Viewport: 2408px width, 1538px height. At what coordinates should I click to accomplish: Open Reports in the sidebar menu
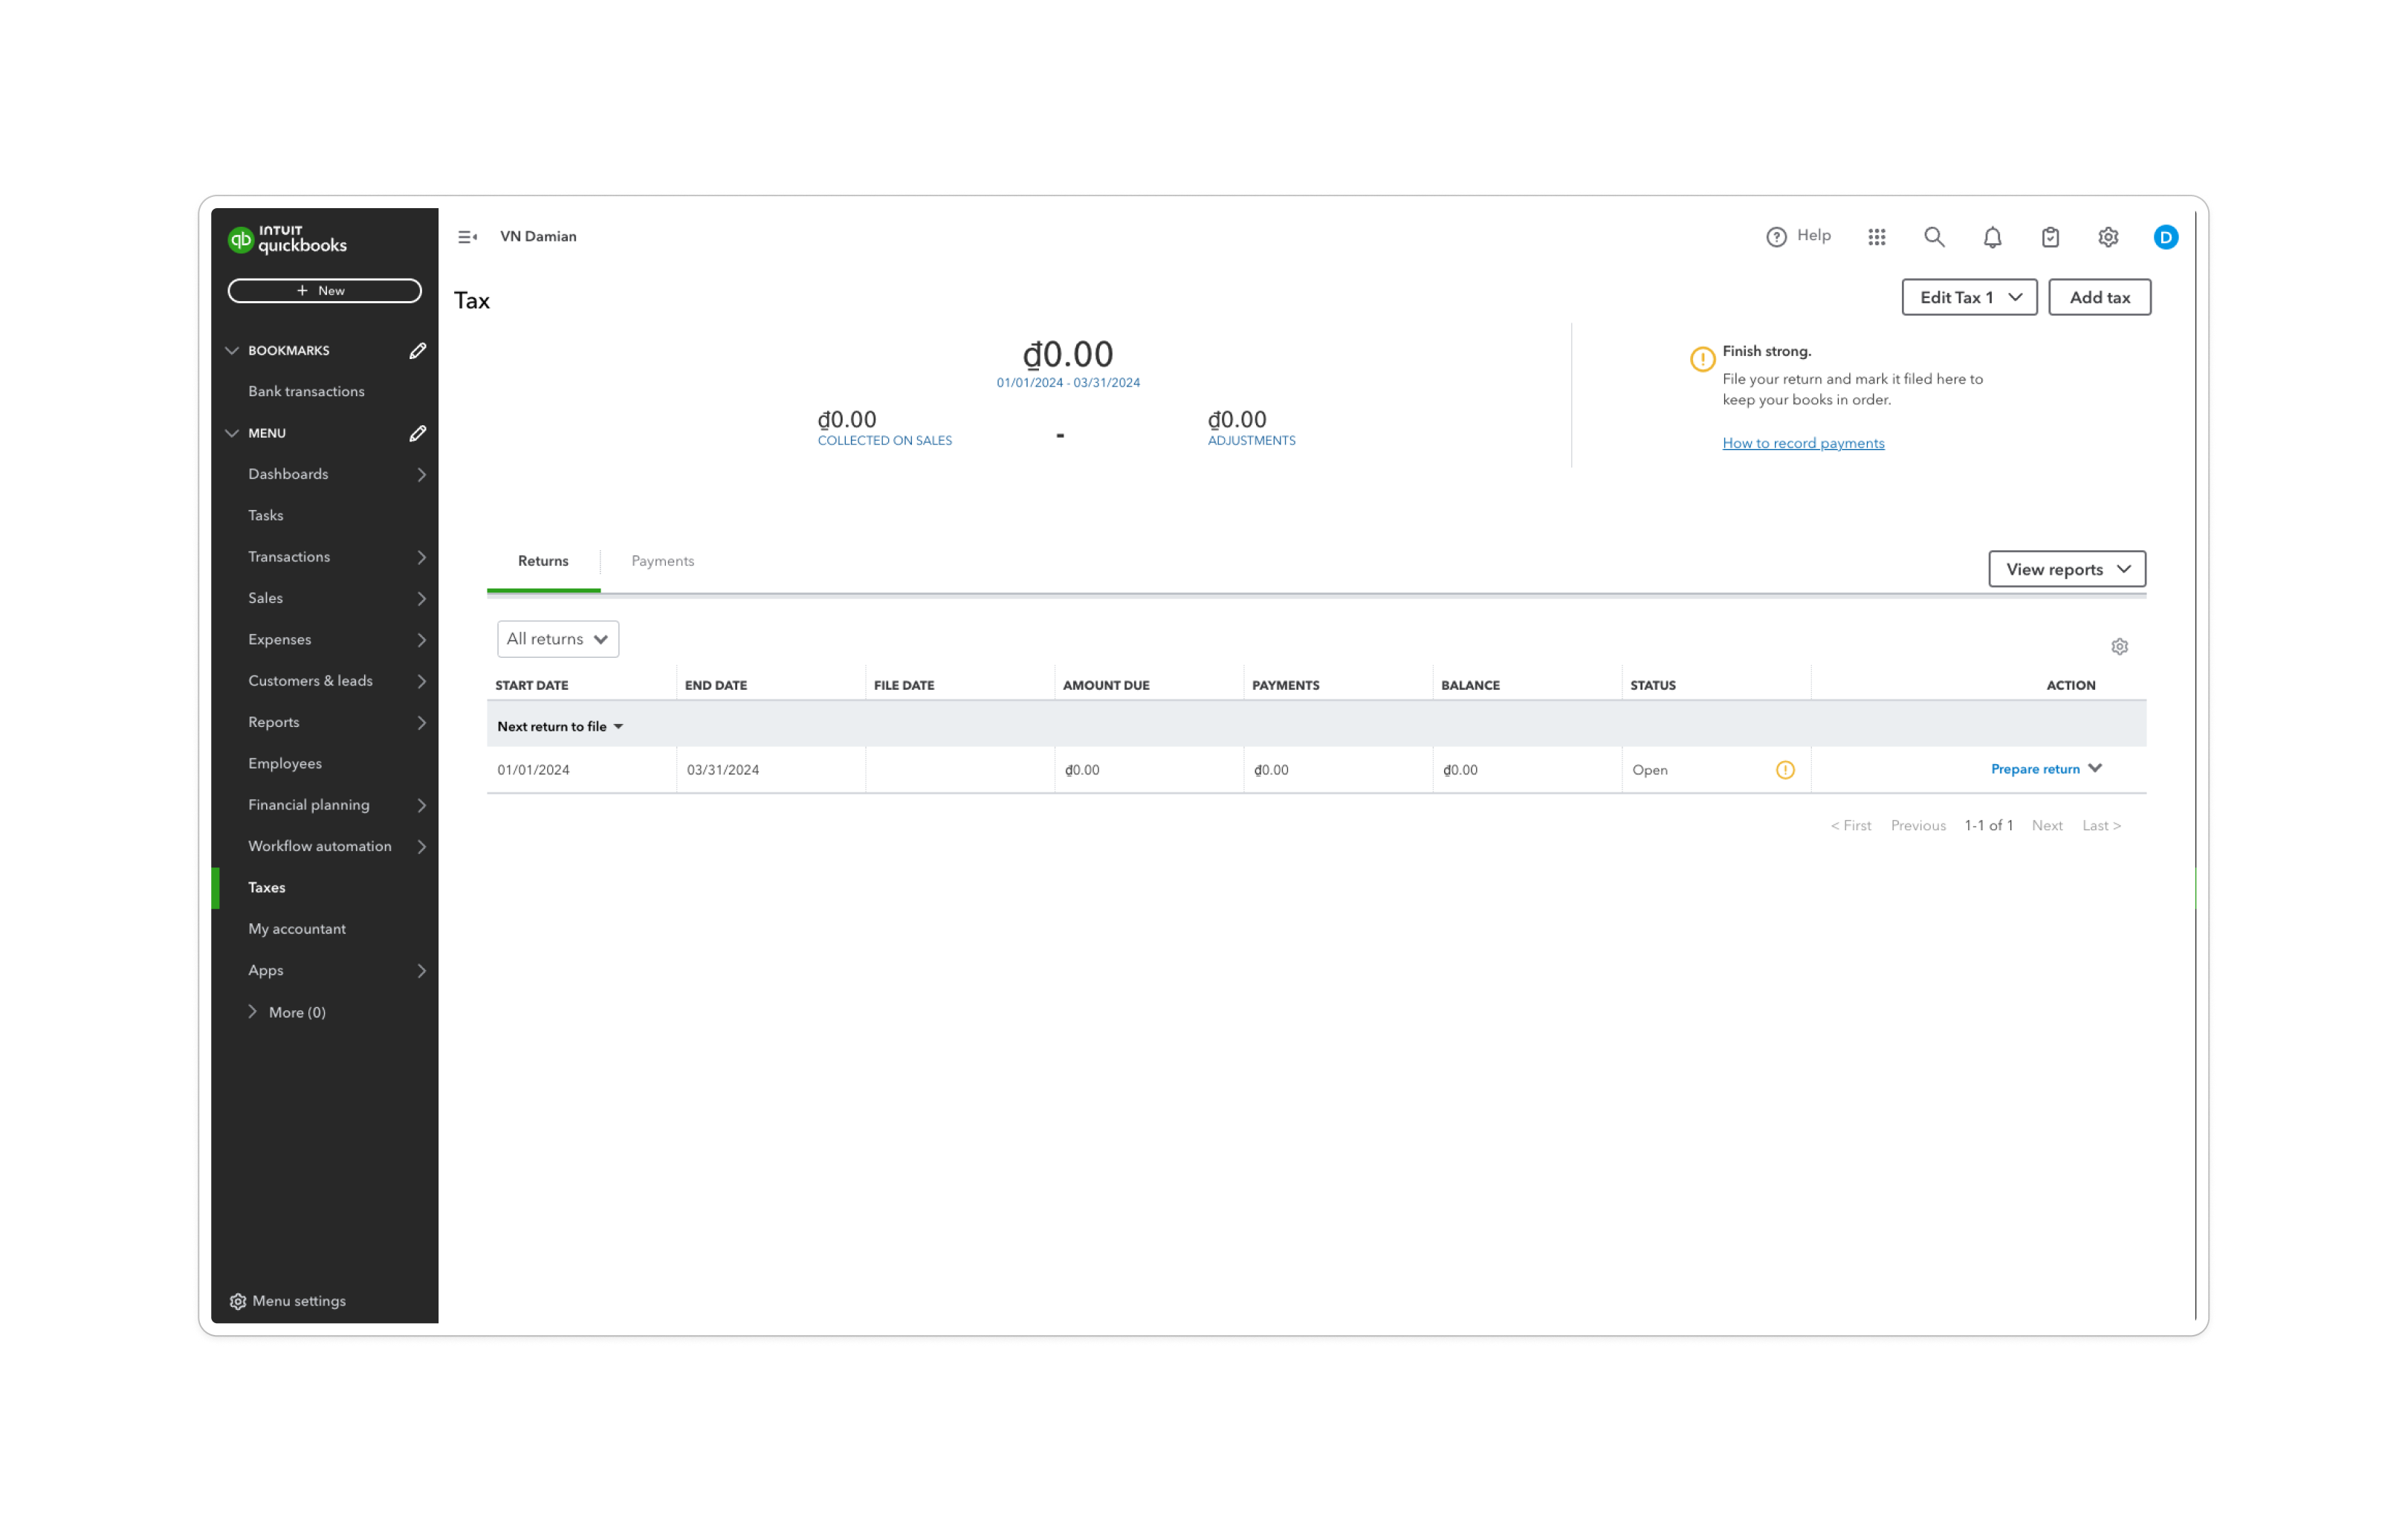point(274,722)
